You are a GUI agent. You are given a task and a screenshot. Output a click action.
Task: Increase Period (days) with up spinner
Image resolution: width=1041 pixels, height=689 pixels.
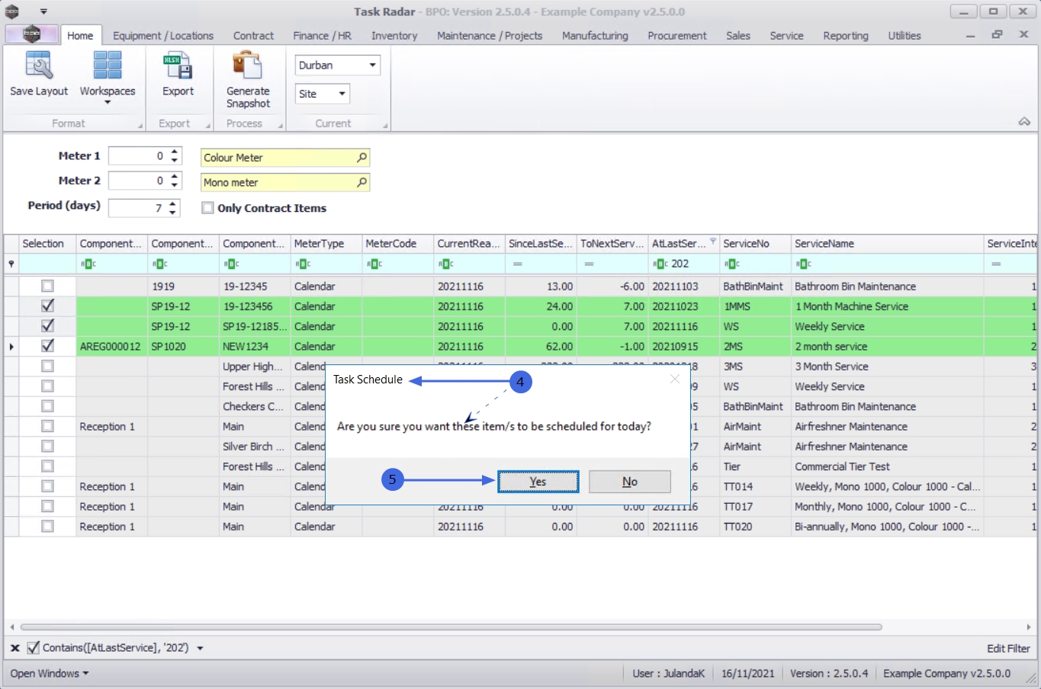pos(174,203)
